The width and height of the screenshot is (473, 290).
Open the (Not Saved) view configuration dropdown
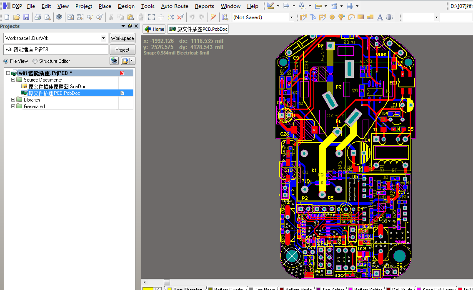click(291, 17)
